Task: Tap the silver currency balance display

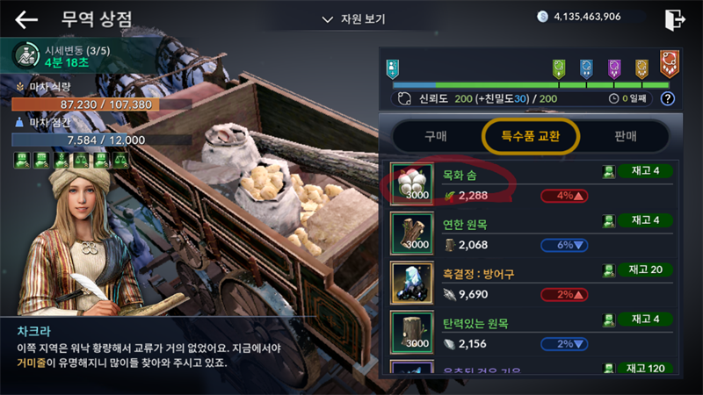Action: pos(579,17)
